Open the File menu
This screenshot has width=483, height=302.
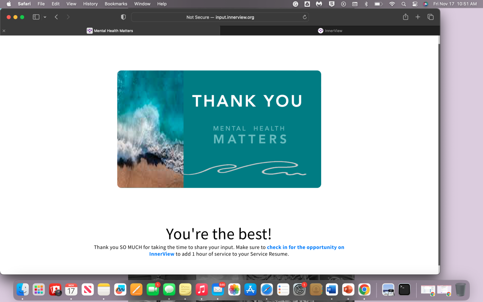click(41, 4)
